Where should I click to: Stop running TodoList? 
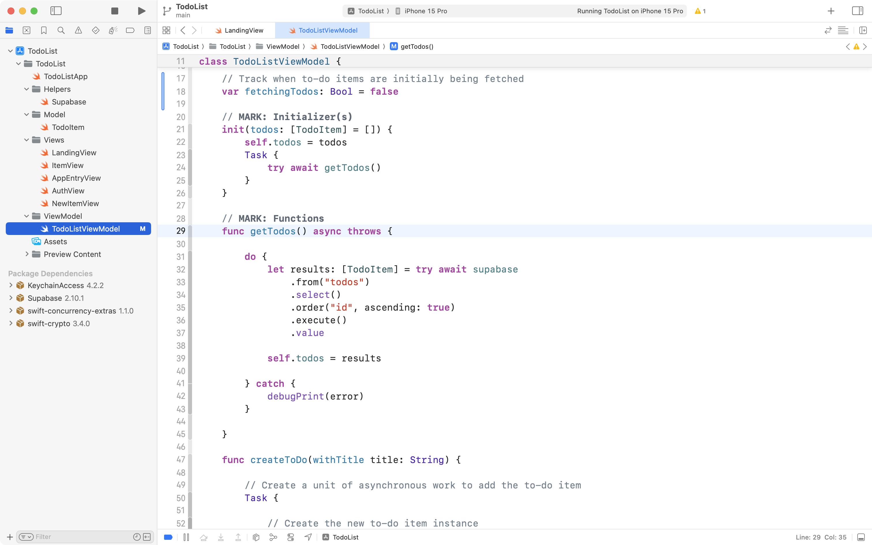[114, 11]
